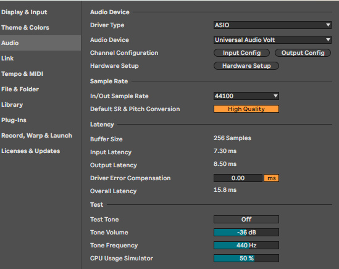The height and width of the screenshot is (269, 339).
Task: Click the Default SR & Pitch Conversion label
Action: (135, 109)
